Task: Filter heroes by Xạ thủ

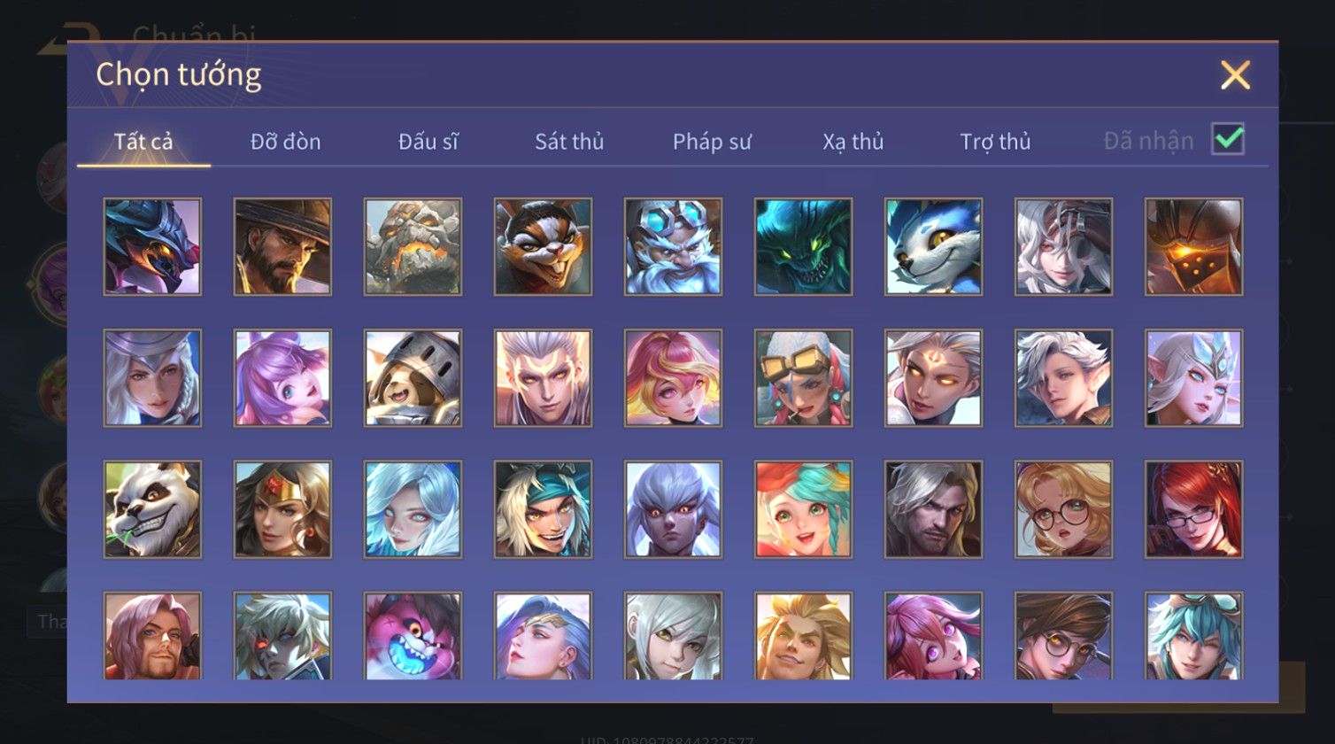Action: (853, 142)
